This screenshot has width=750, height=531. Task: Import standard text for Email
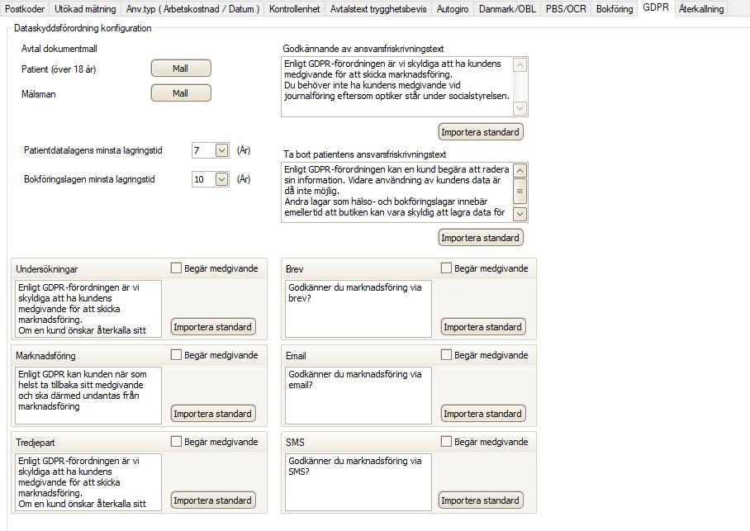483,414
